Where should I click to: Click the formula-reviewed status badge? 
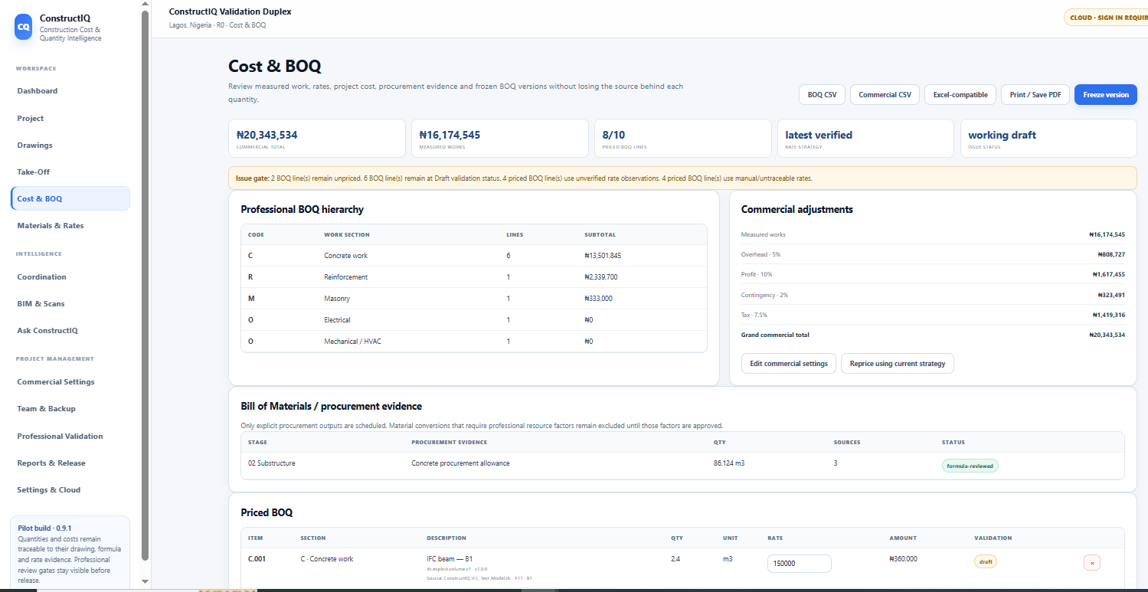(970, 466)
